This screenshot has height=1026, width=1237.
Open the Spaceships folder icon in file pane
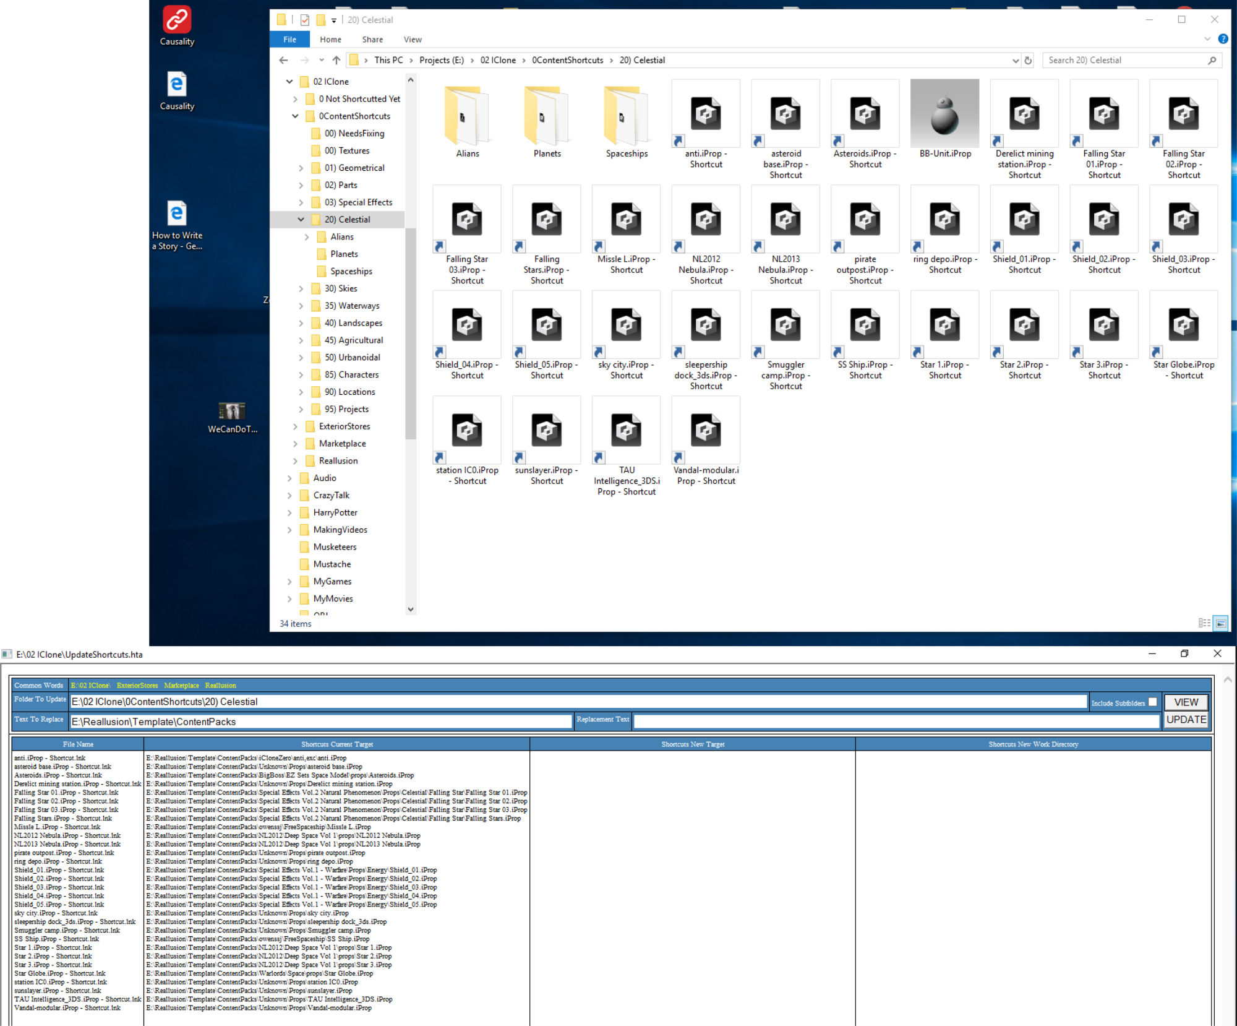627,121
